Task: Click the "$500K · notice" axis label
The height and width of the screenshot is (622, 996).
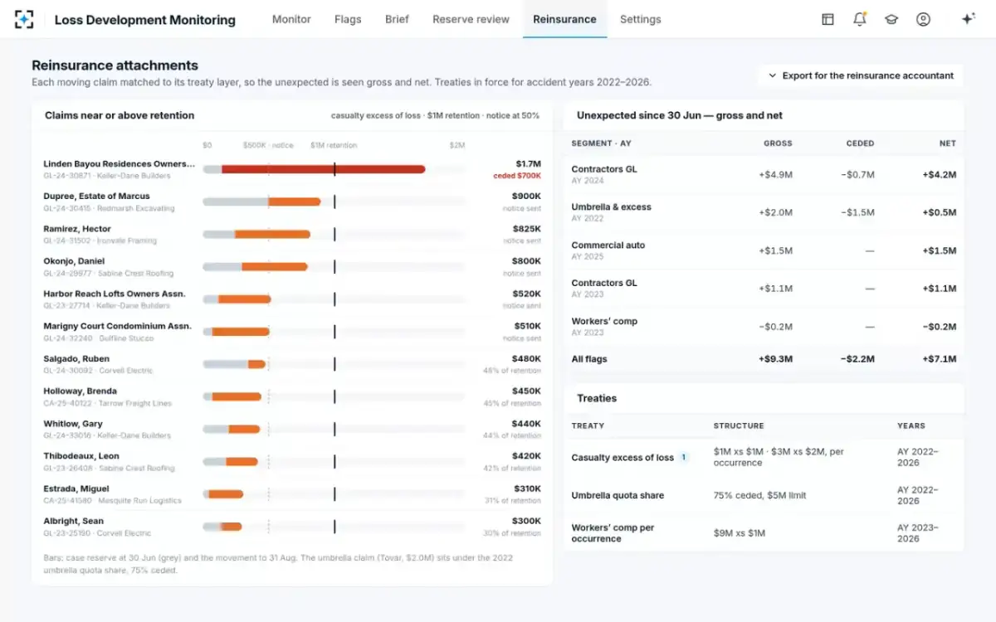Action: 268,145
